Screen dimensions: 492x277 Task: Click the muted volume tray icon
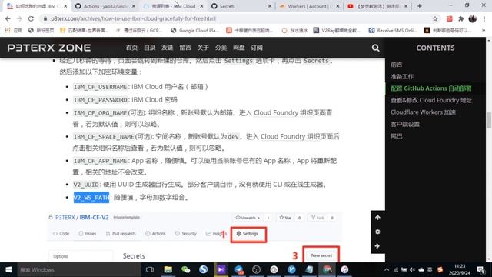point(413,270)
